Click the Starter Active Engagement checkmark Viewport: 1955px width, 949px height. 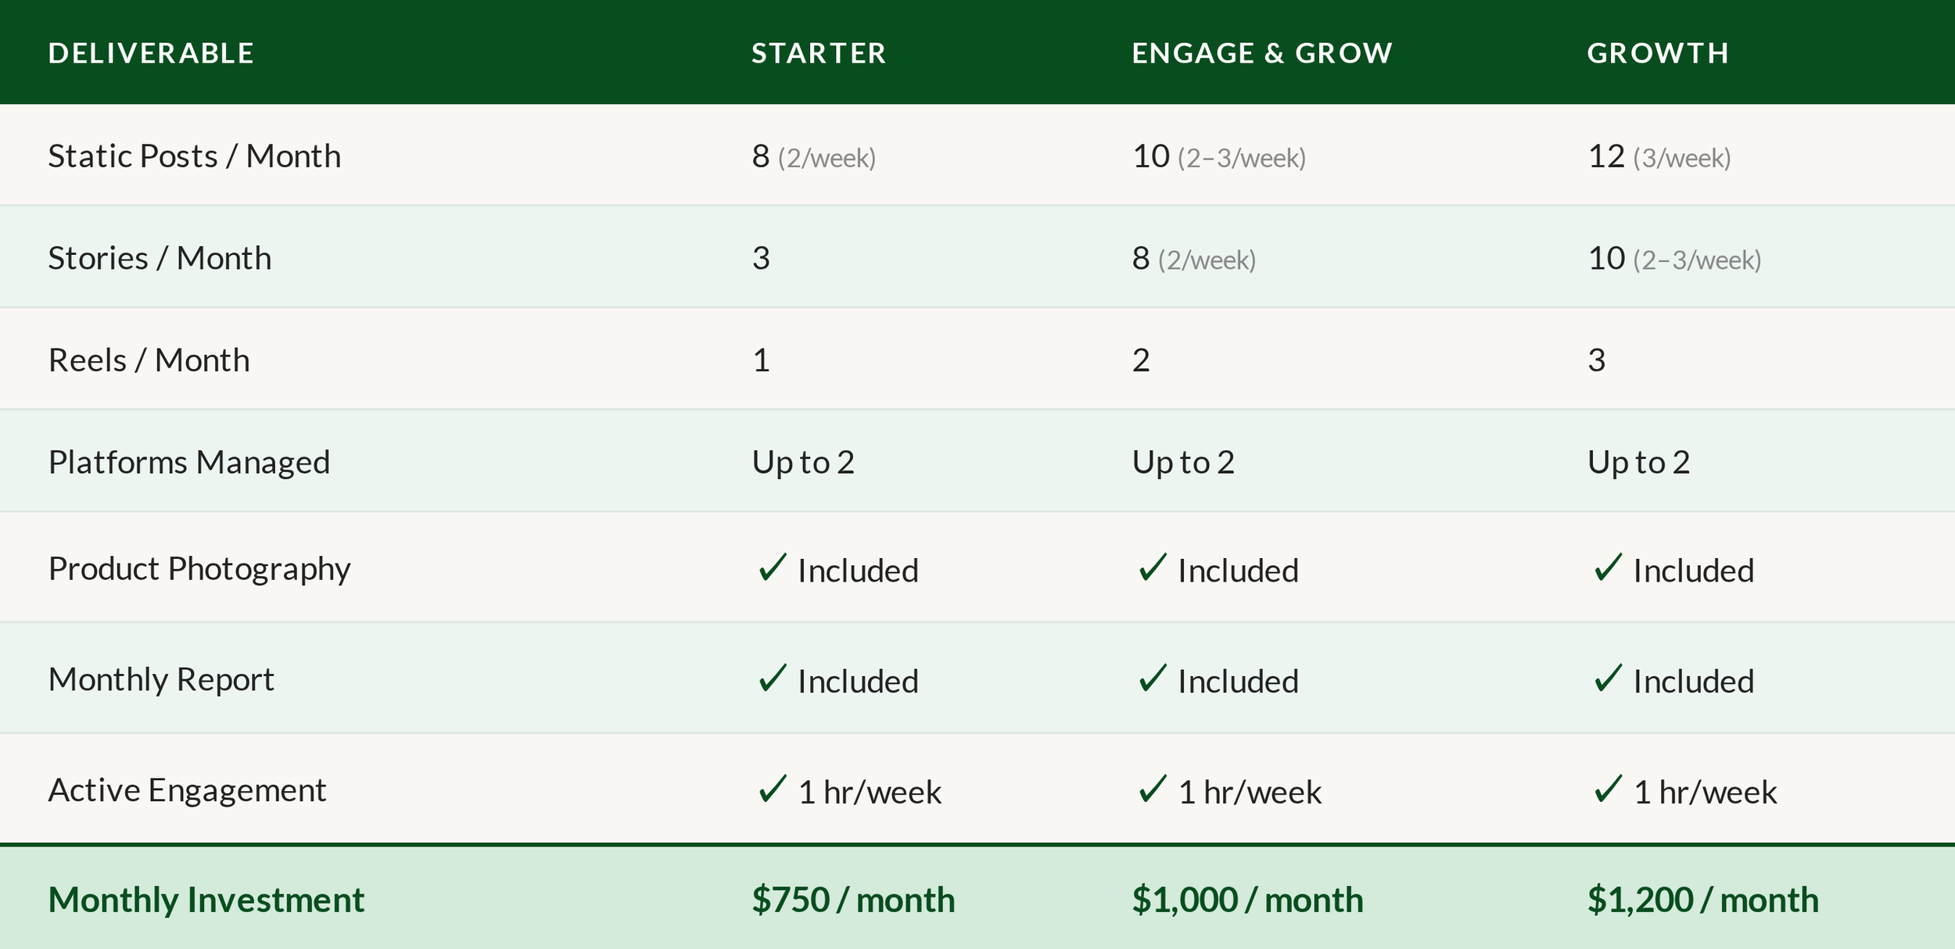click(x=772, y=790)
